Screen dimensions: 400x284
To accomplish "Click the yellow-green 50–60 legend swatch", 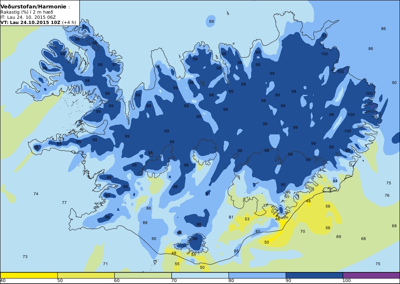I will (86, 275).
